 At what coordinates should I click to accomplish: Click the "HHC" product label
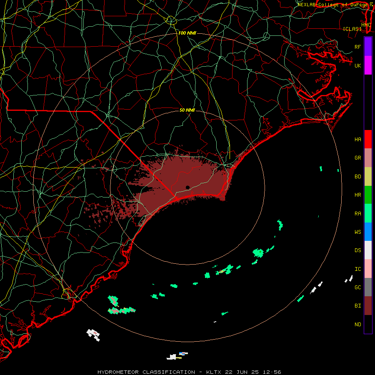click(366, 25)
